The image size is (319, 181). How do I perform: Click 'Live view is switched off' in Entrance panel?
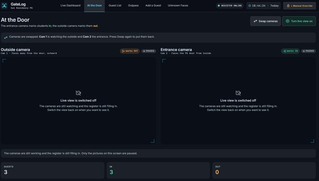(238, 100)
